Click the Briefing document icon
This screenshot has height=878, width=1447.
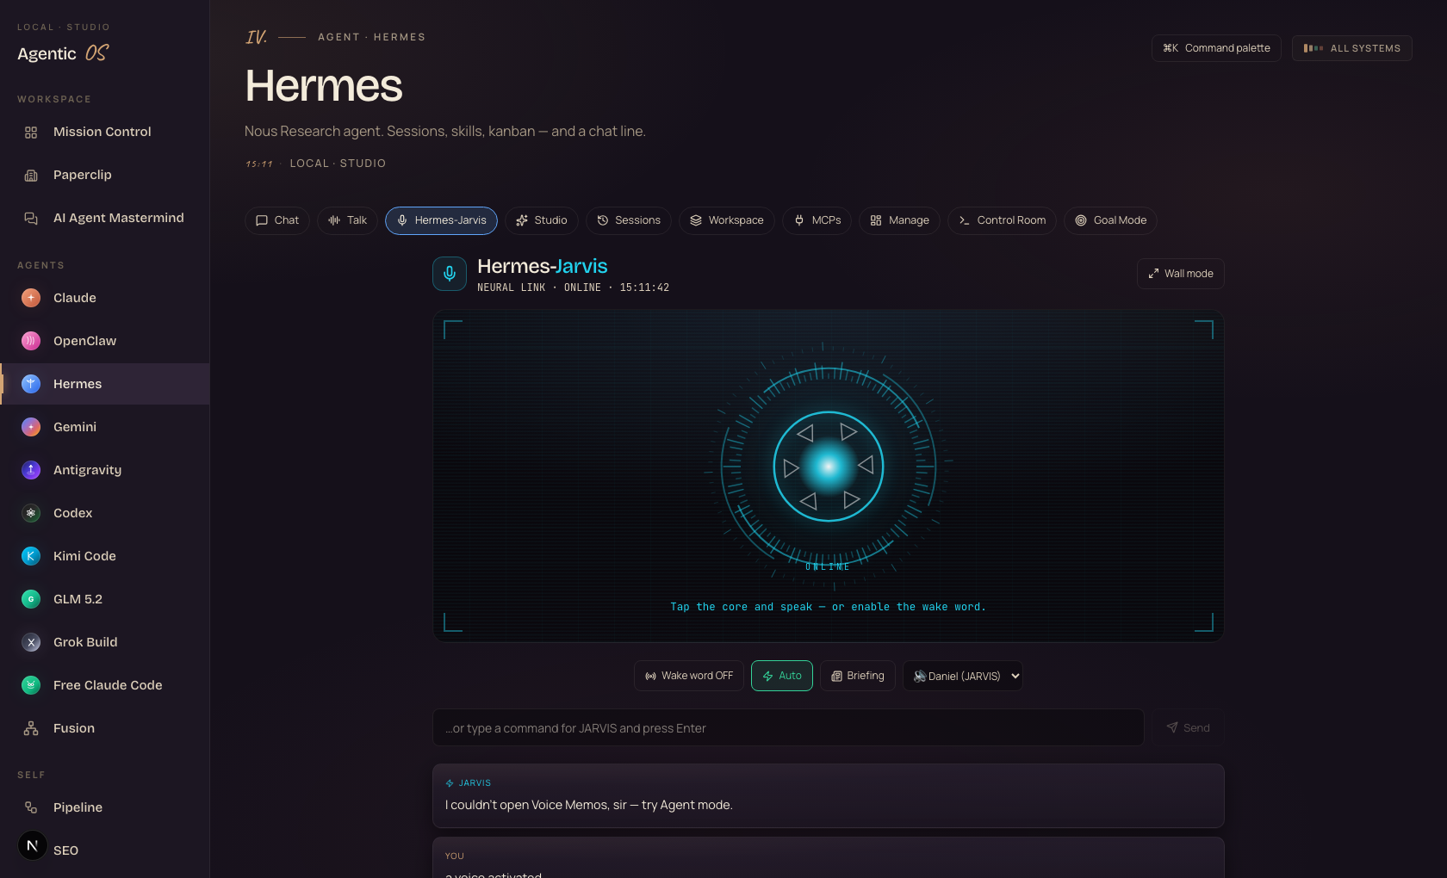pos(836,677)
